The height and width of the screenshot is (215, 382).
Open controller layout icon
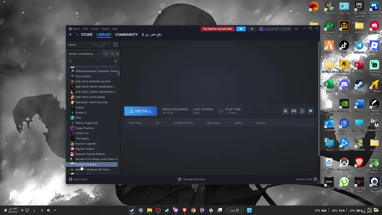click(x=294, y=111)
